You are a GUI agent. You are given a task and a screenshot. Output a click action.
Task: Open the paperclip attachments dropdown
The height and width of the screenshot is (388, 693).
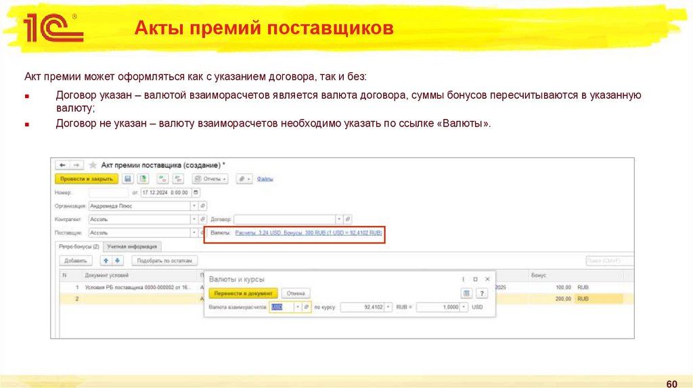pyautogui.click(x=244, y=178)
